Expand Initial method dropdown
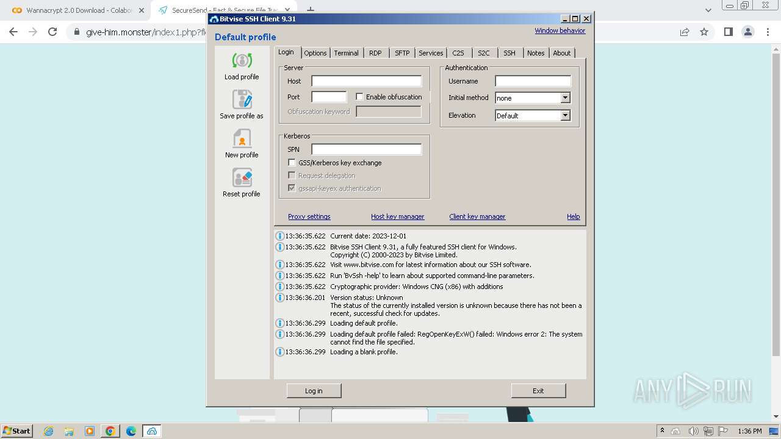 click(x=565, y=98)
